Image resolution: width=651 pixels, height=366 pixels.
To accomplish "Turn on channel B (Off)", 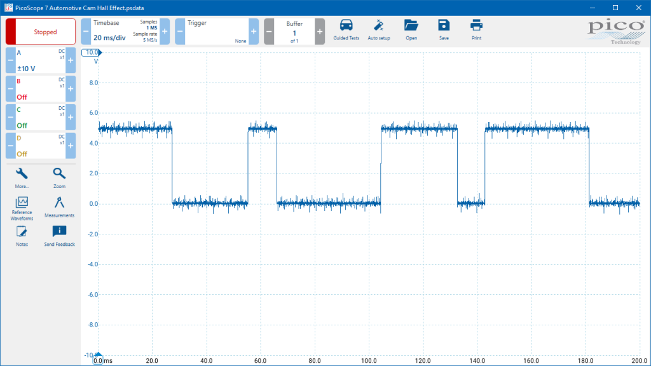I will [x=41, y=89].
